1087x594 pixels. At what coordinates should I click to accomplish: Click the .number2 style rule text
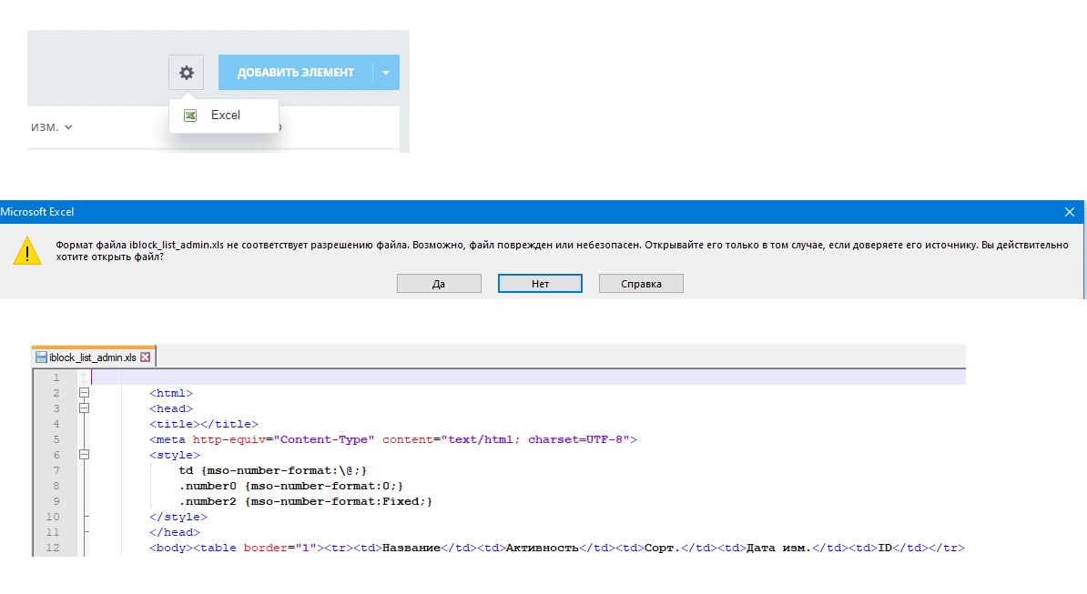[x=306, y=501]
